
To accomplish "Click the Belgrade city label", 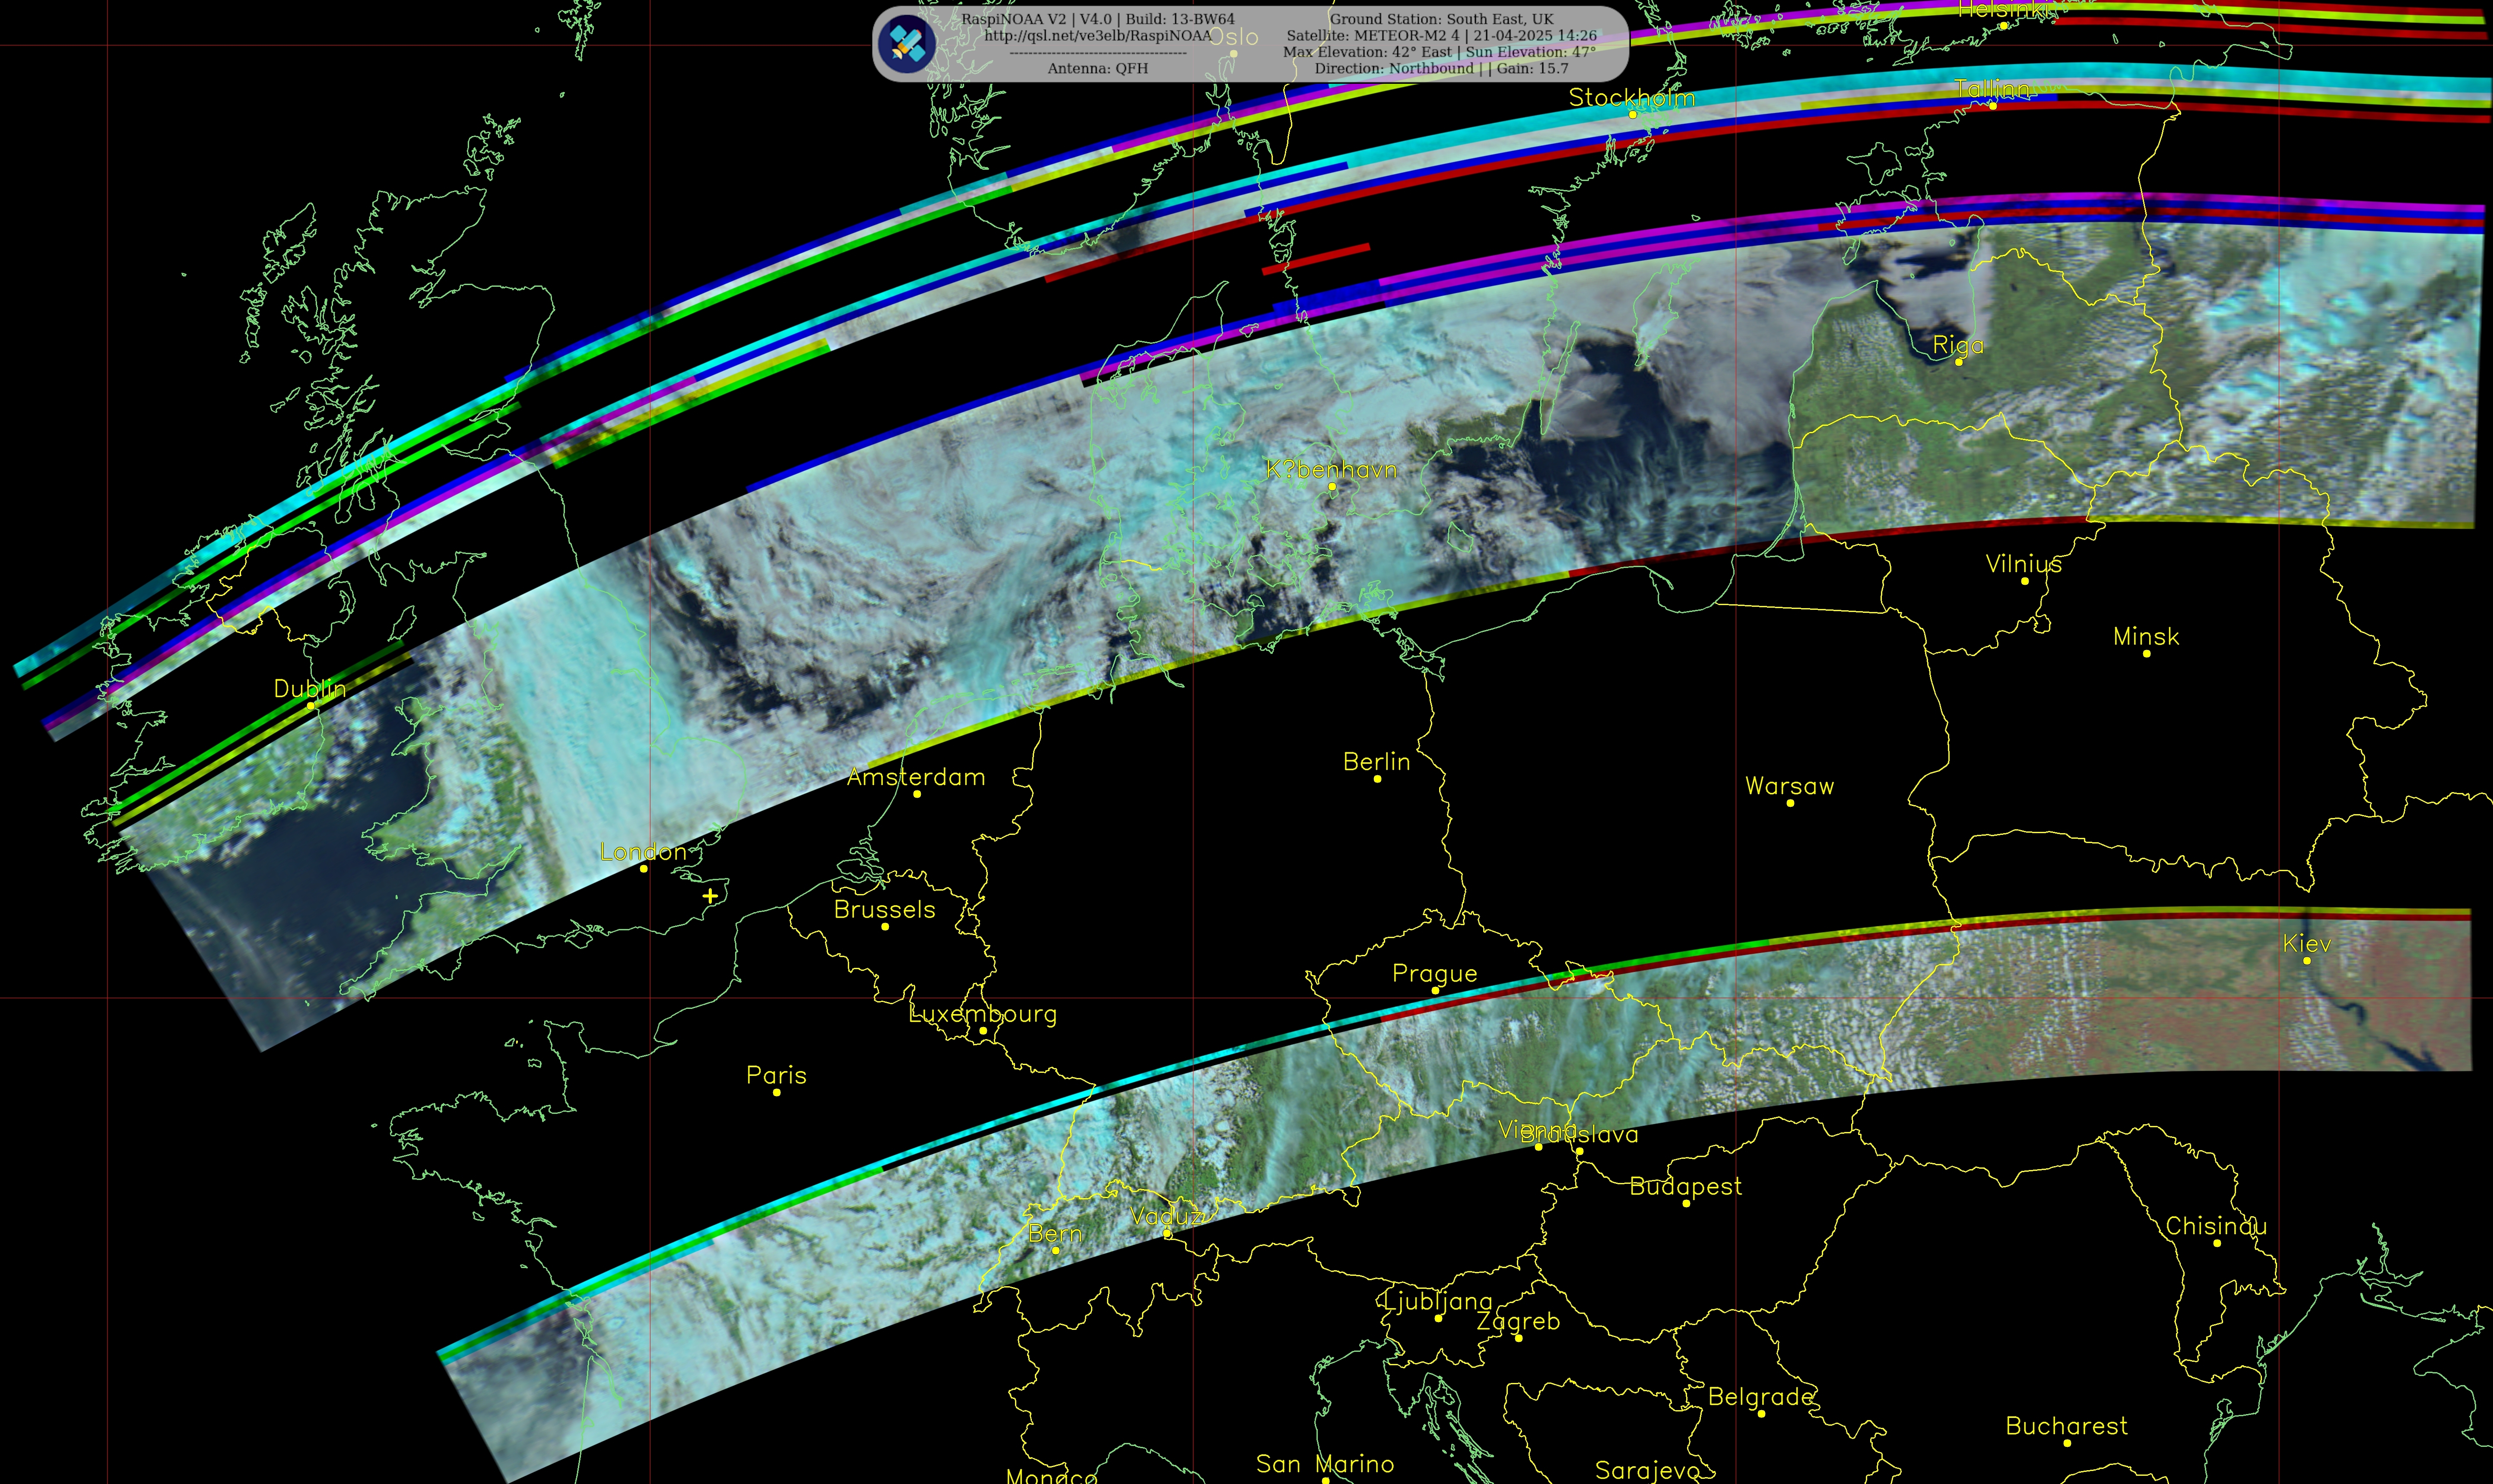I will click(1761, 1397).
